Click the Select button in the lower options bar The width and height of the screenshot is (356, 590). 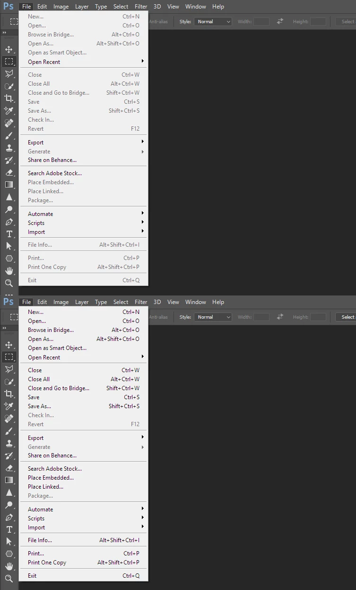pyautogui.click(x=346, y=317)
